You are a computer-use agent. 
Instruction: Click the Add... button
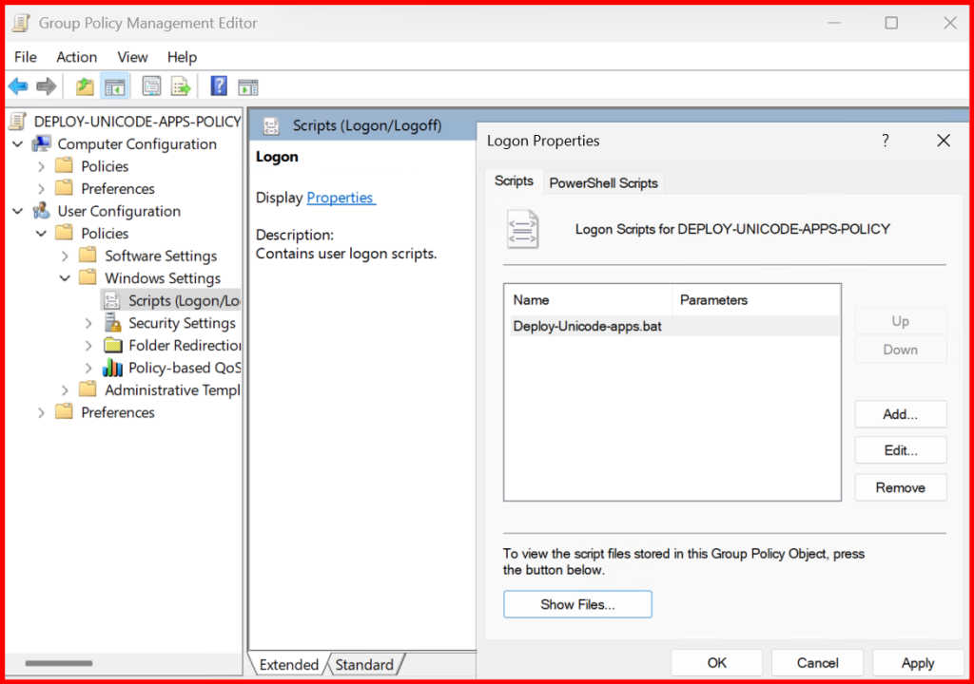(x=900, y=414)
